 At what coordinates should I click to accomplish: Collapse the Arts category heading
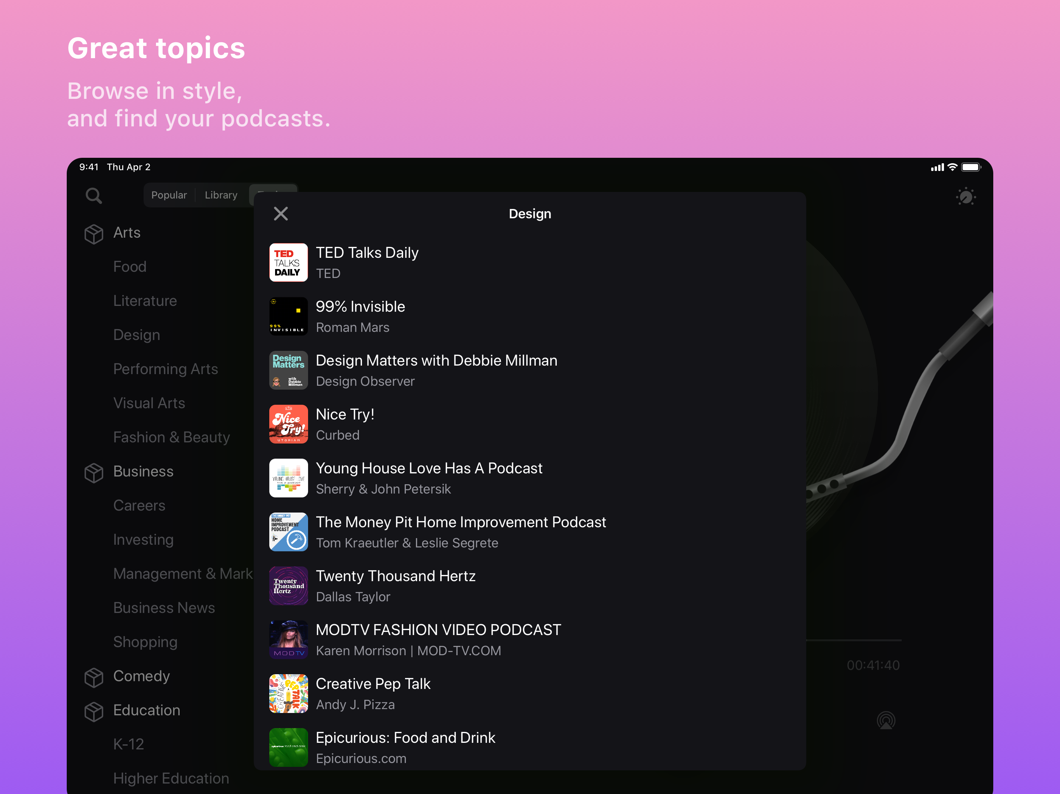click(x=127, y=233)
